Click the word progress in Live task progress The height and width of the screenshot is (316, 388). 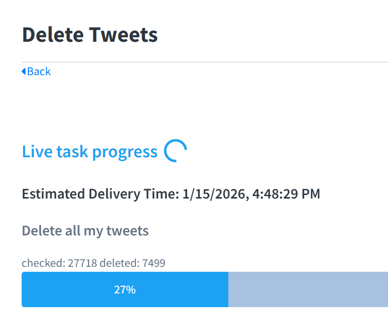pos(125,152)
